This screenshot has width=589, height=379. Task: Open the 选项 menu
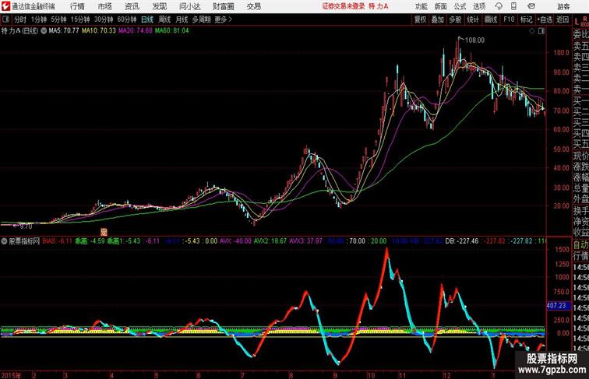(479, 6)
